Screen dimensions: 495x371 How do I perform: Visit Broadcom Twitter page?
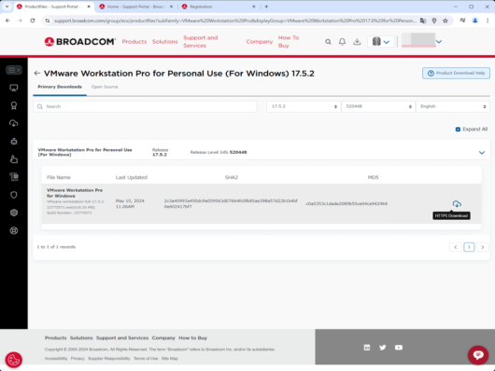[383, 348]
